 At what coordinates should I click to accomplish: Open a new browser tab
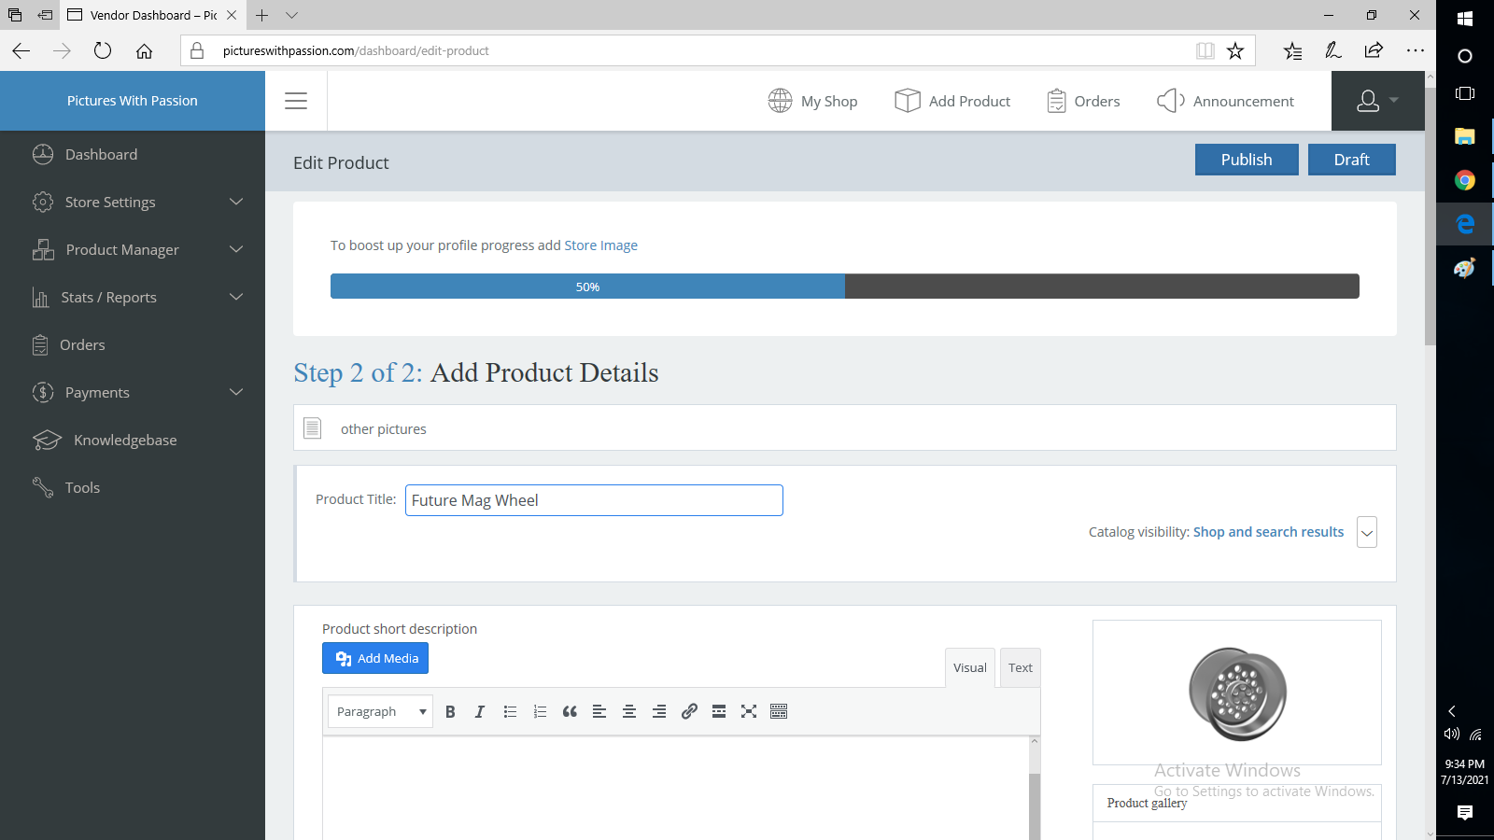[x=262, y=15]
